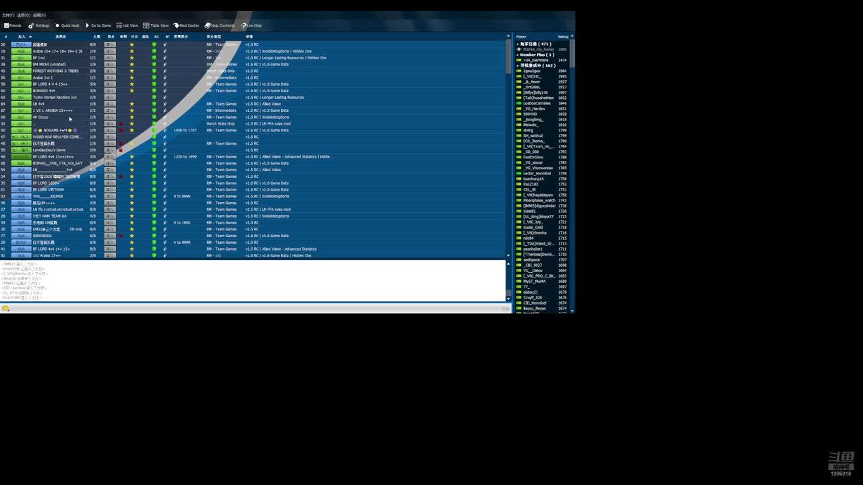The height and width of the screenshot is (485, 863).
Task: Toggle the star on the DM MICHI room
Action: tap(132, 64)
